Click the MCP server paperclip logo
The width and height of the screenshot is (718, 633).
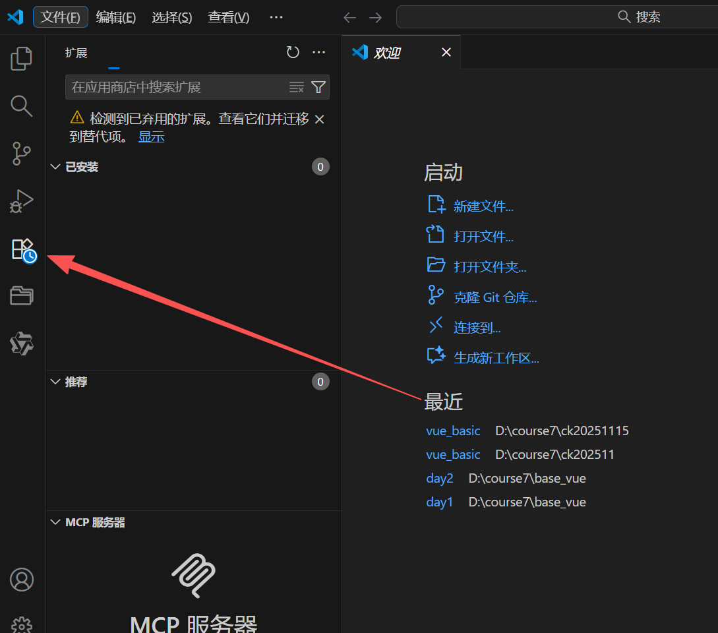tap(194, 575)
